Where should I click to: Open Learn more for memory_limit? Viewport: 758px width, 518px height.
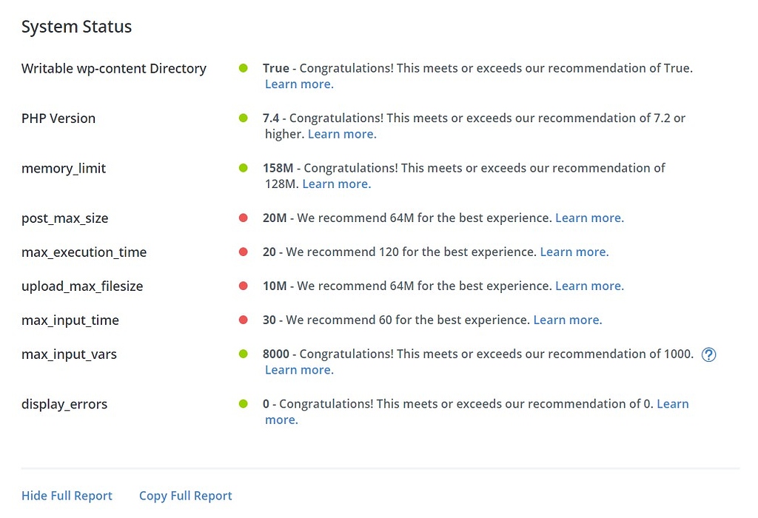point(337,184)
